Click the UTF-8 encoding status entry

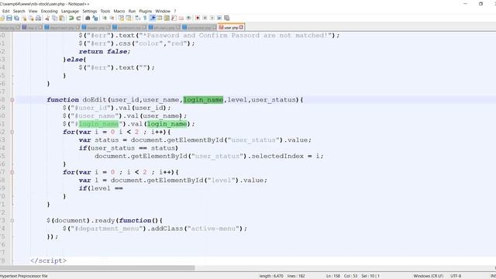click(456, 276)
